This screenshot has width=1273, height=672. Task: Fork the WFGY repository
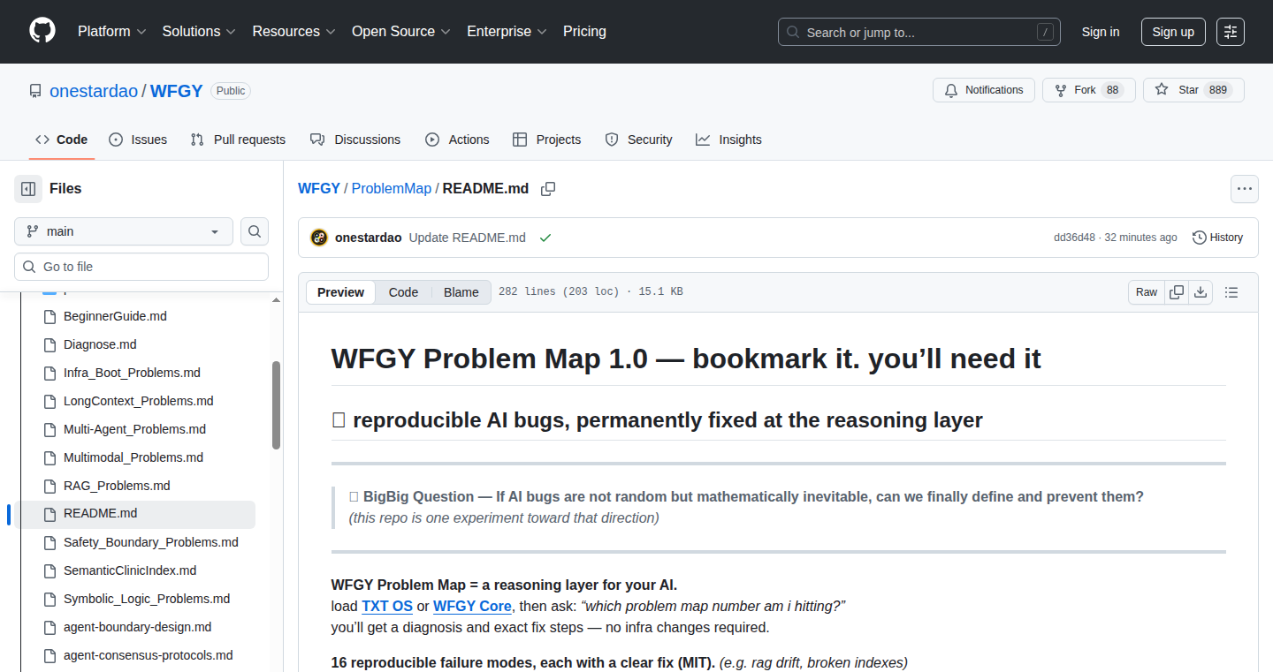pos(1087,90)
